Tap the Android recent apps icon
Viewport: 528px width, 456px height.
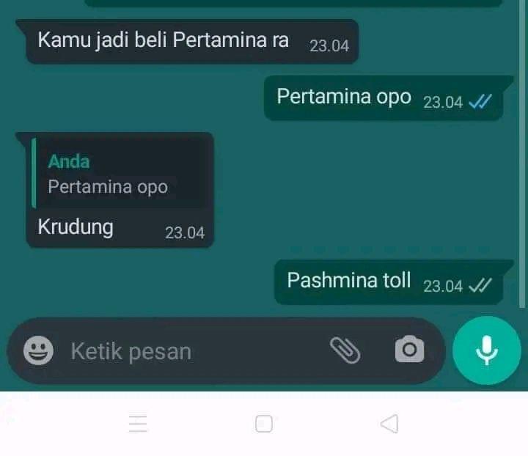pyautogui.click(x=138, y=423)
